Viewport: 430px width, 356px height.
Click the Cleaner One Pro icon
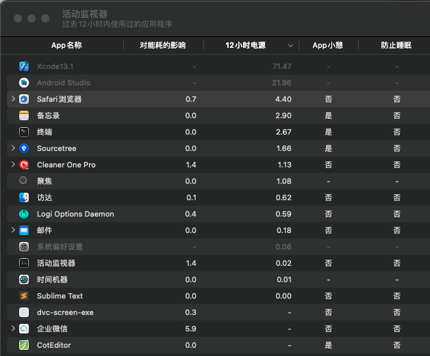(x=24, y=165)
